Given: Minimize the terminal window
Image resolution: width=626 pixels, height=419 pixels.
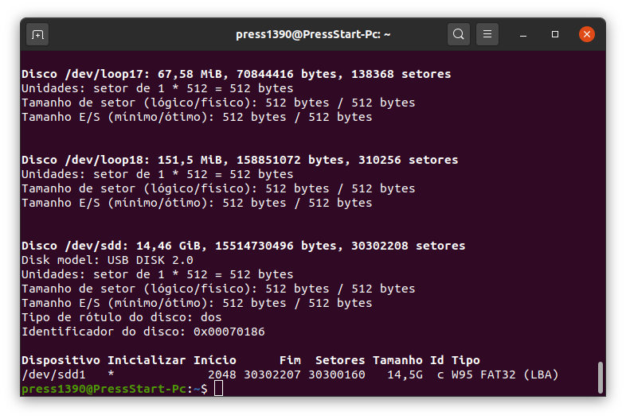Looking at the screenshot, I should 523,35.
